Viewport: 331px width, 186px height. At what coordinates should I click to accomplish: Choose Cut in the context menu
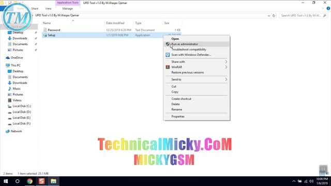pos(197,86)
